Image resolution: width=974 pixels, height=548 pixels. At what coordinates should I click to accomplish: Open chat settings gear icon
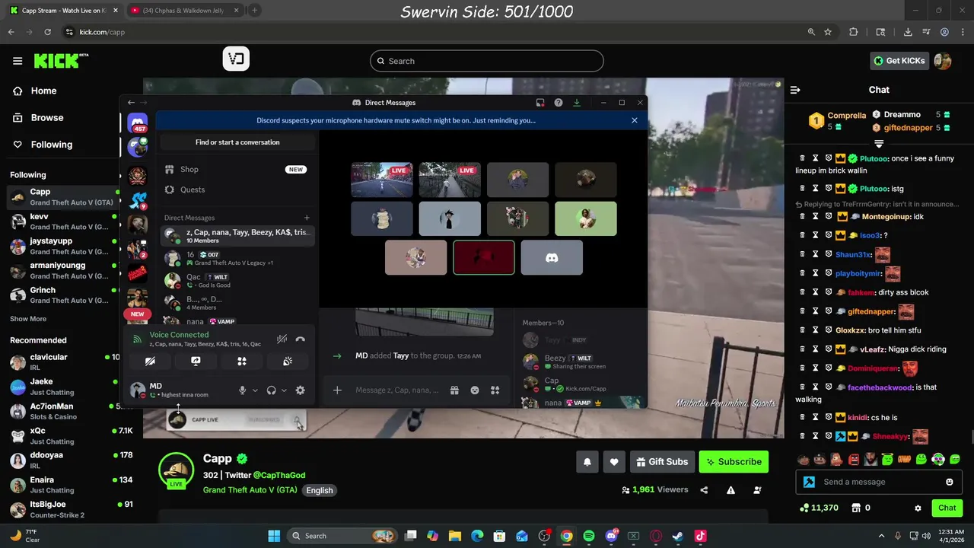pos(918,508)
